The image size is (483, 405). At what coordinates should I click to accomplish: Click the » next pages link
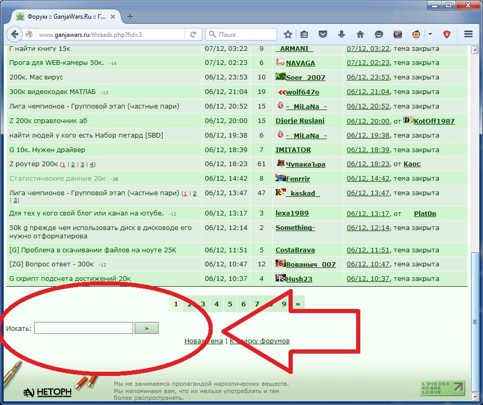(298, 304)
